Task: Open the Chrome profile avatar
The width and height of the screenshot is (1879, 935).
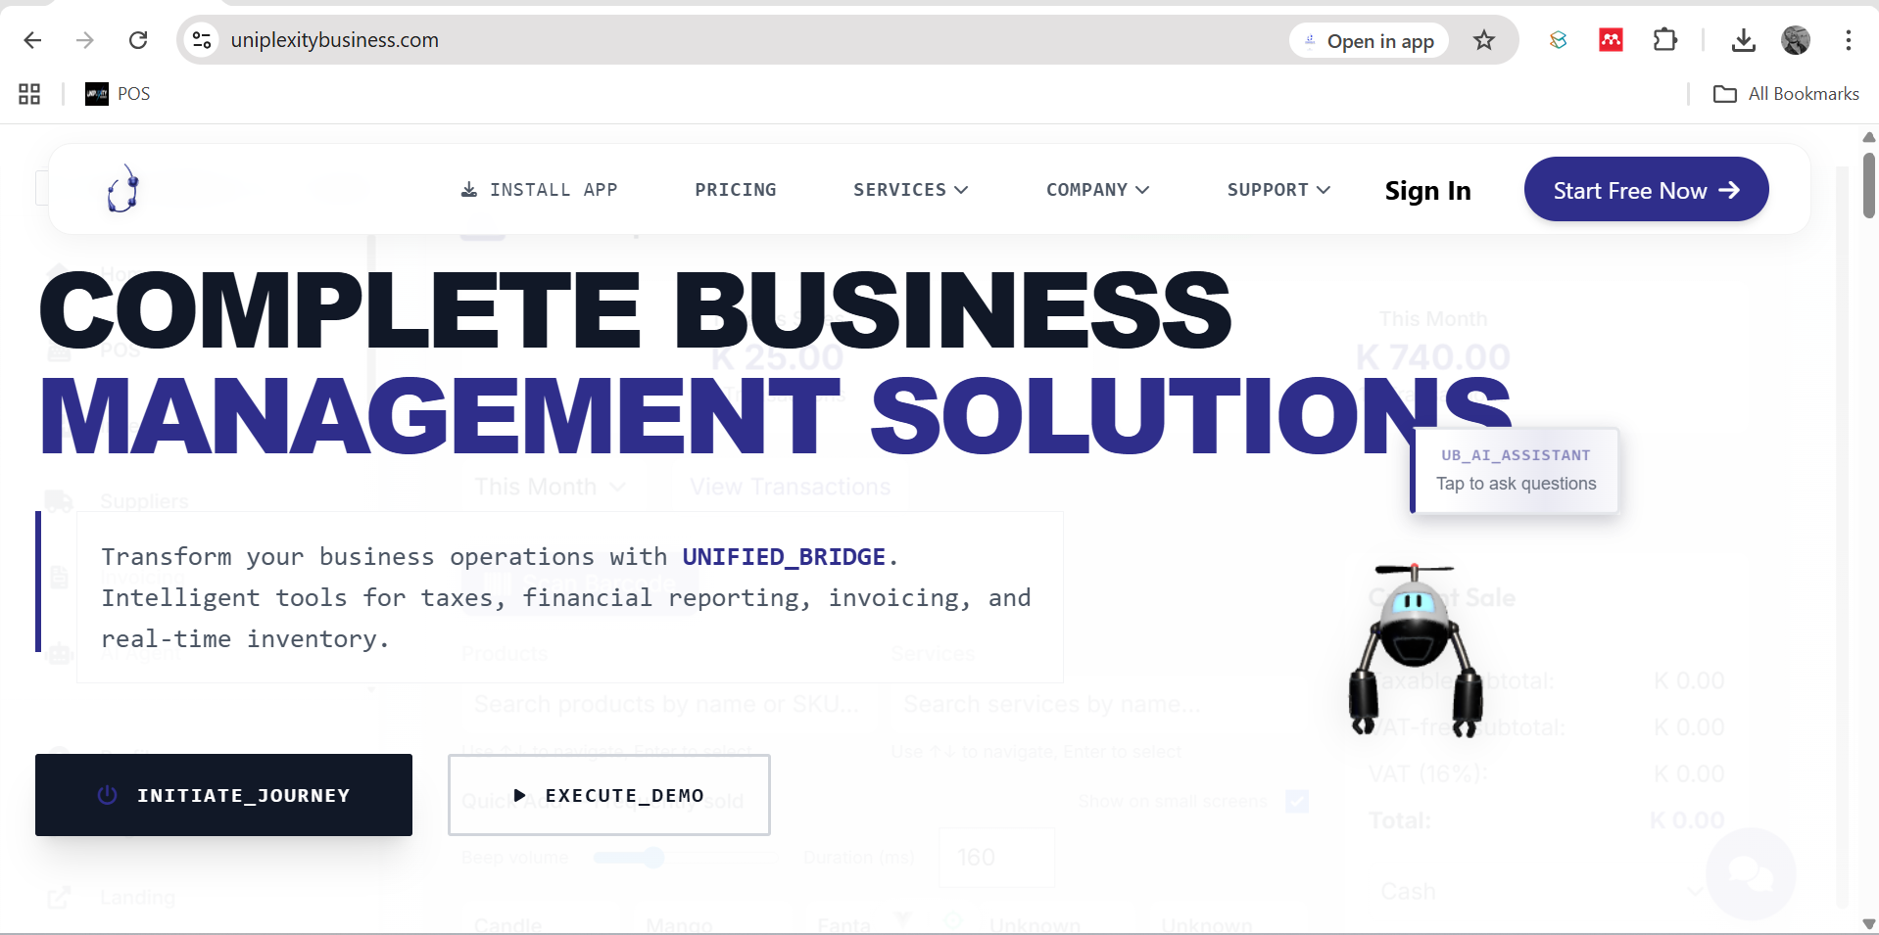Action: pyautogui.click(x=1796, y=40)
